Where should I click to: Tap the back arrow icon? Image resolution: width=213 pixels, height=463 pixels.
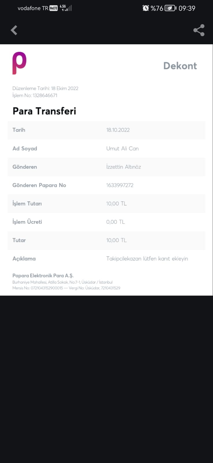coord(14,30)
